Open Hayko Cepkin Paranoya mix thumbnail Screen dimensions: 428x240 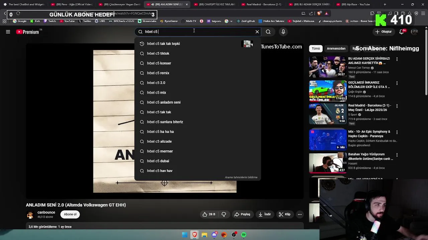click(x=328, y=140)
